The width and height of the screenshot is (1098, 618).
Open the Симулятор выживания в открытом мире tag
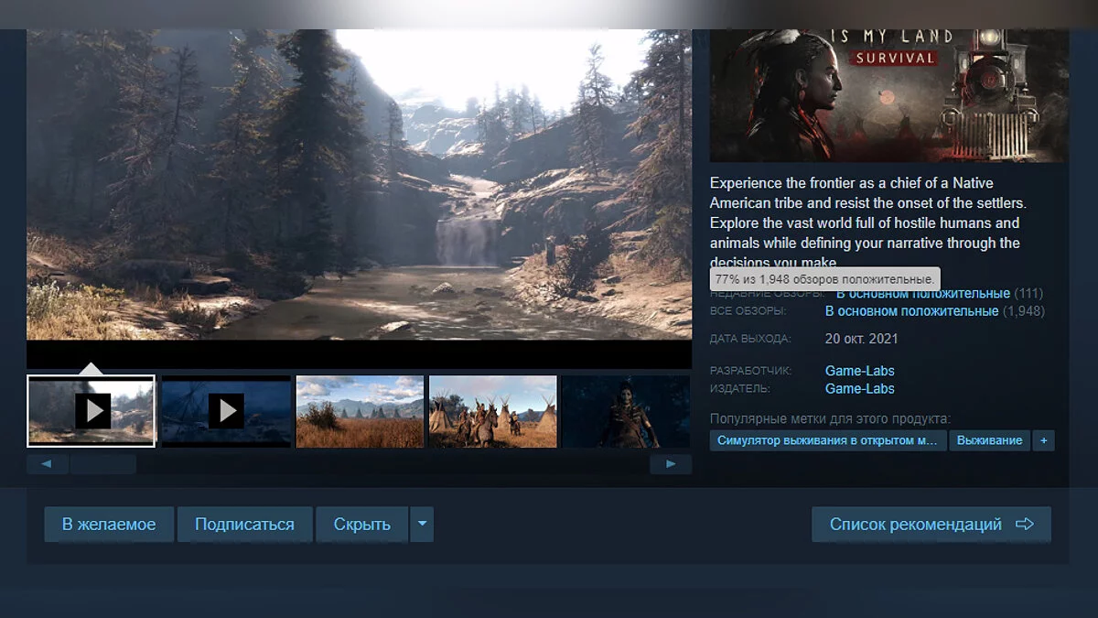pyautogui.click(x=827, y=440)
